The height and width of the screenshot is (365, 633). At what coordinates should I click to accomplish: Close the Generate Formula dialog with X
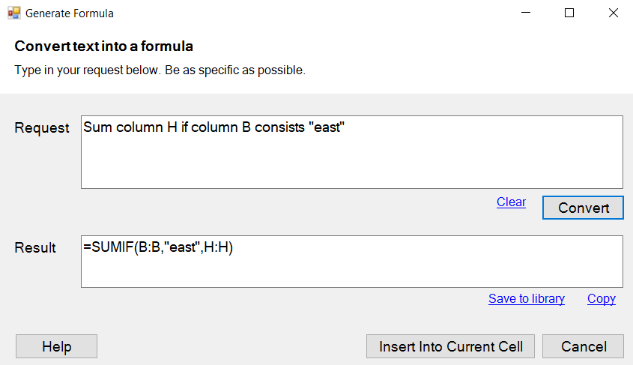(614, 13)
